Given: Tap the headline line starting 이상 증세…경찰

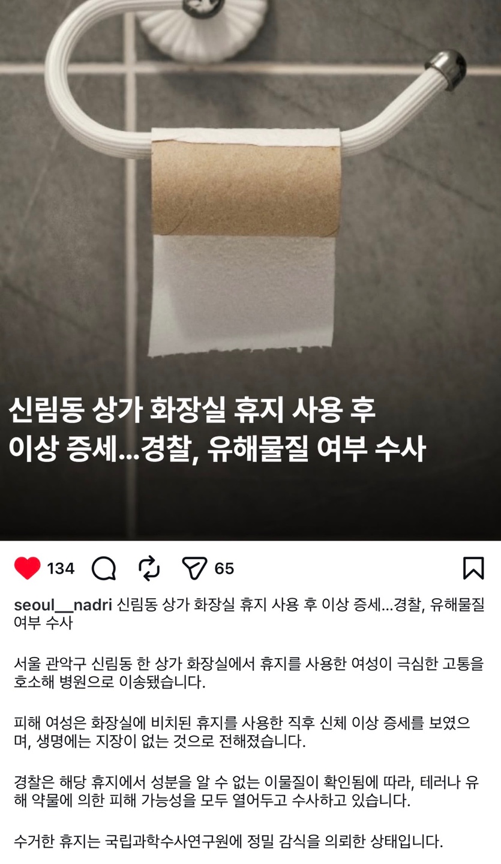Looking at the screenshot, I should pyautogui.click(x=217, y=449).
